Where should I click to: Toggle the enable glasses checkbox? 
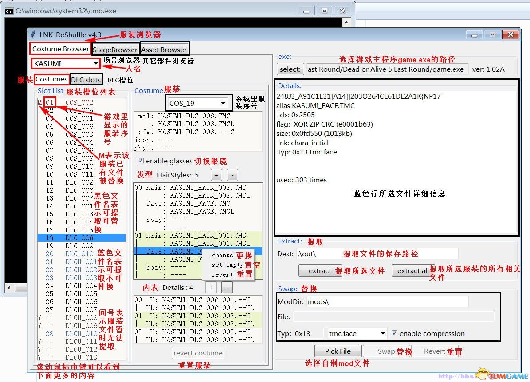pyautogui.click(x=141, y=161)
